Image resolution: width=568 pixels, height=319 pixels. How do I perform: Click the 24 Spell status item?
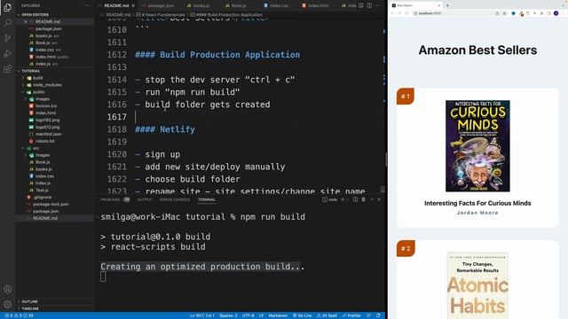click(x=327, y=315)
